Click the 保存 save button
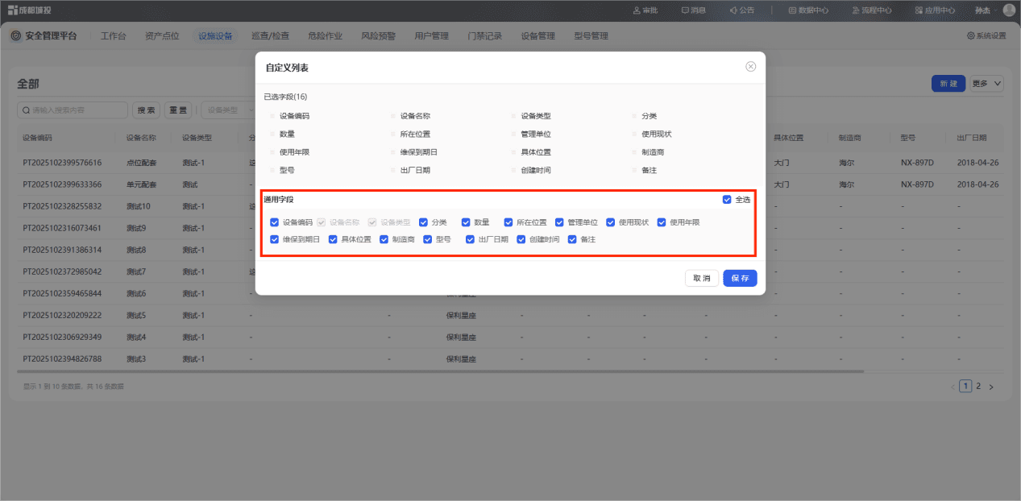Image resolution: width=1021 pixels, height=501 pixels. tap(740, 278)
